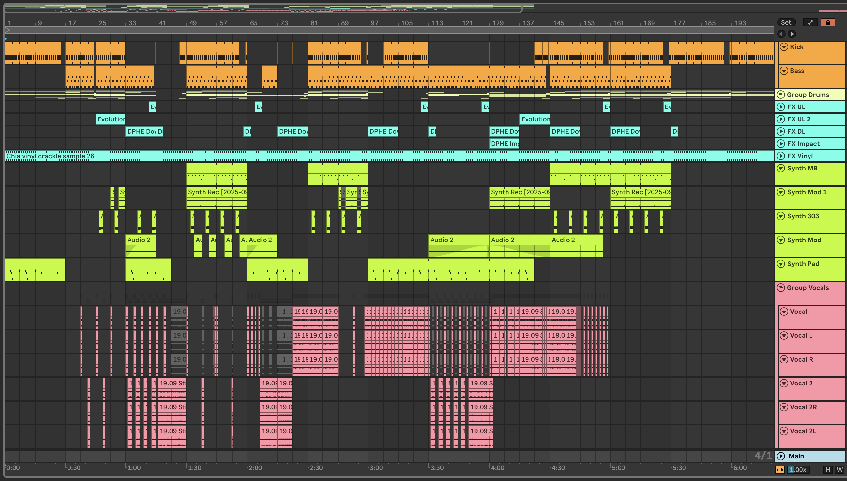Viewport: 847px width, 481px height.
Task: Click the W optimize width button
Action: tap(839, 469)
